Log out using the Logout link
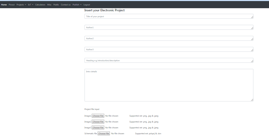Screen dimensions: 269x136 point(87,5)
